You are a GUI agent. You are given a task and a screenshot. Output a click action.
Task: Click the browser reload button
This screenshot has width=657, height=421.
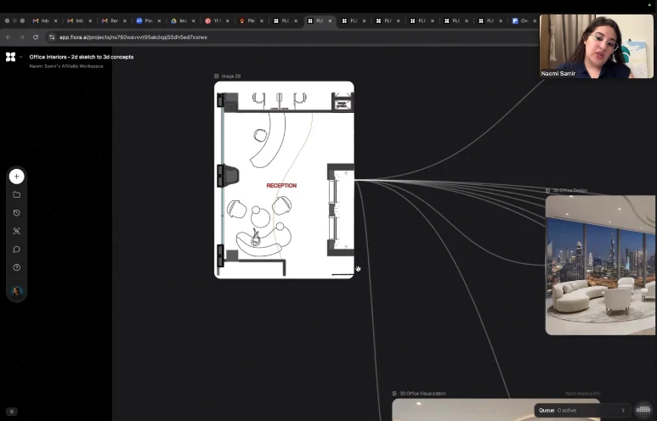[x=36, y=37]
